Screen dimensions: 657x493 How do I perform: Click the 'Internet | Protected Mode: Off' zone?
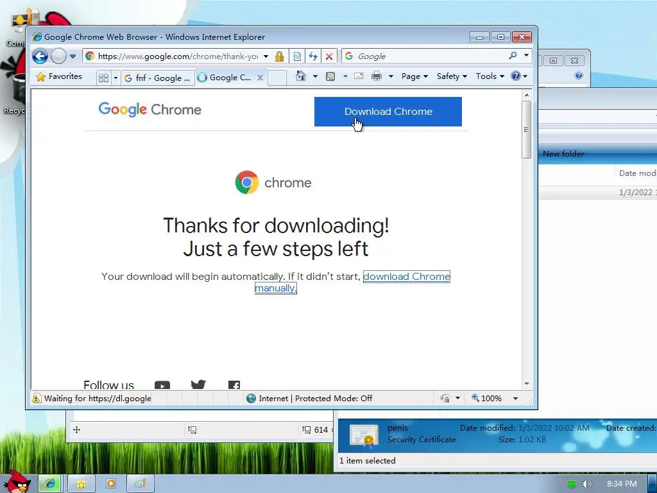pos(309,398)
